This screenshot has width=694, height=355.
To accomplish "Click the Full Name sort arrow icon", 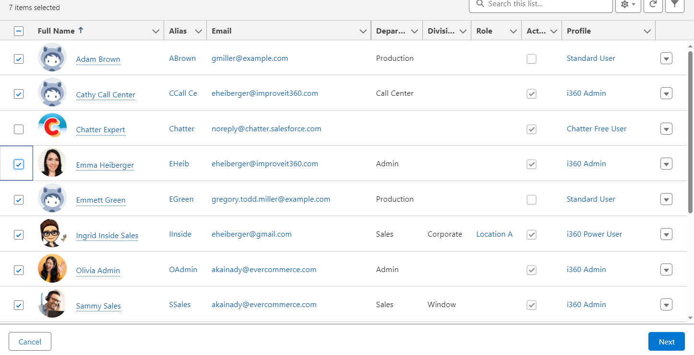I will click(x=81, y=30).
